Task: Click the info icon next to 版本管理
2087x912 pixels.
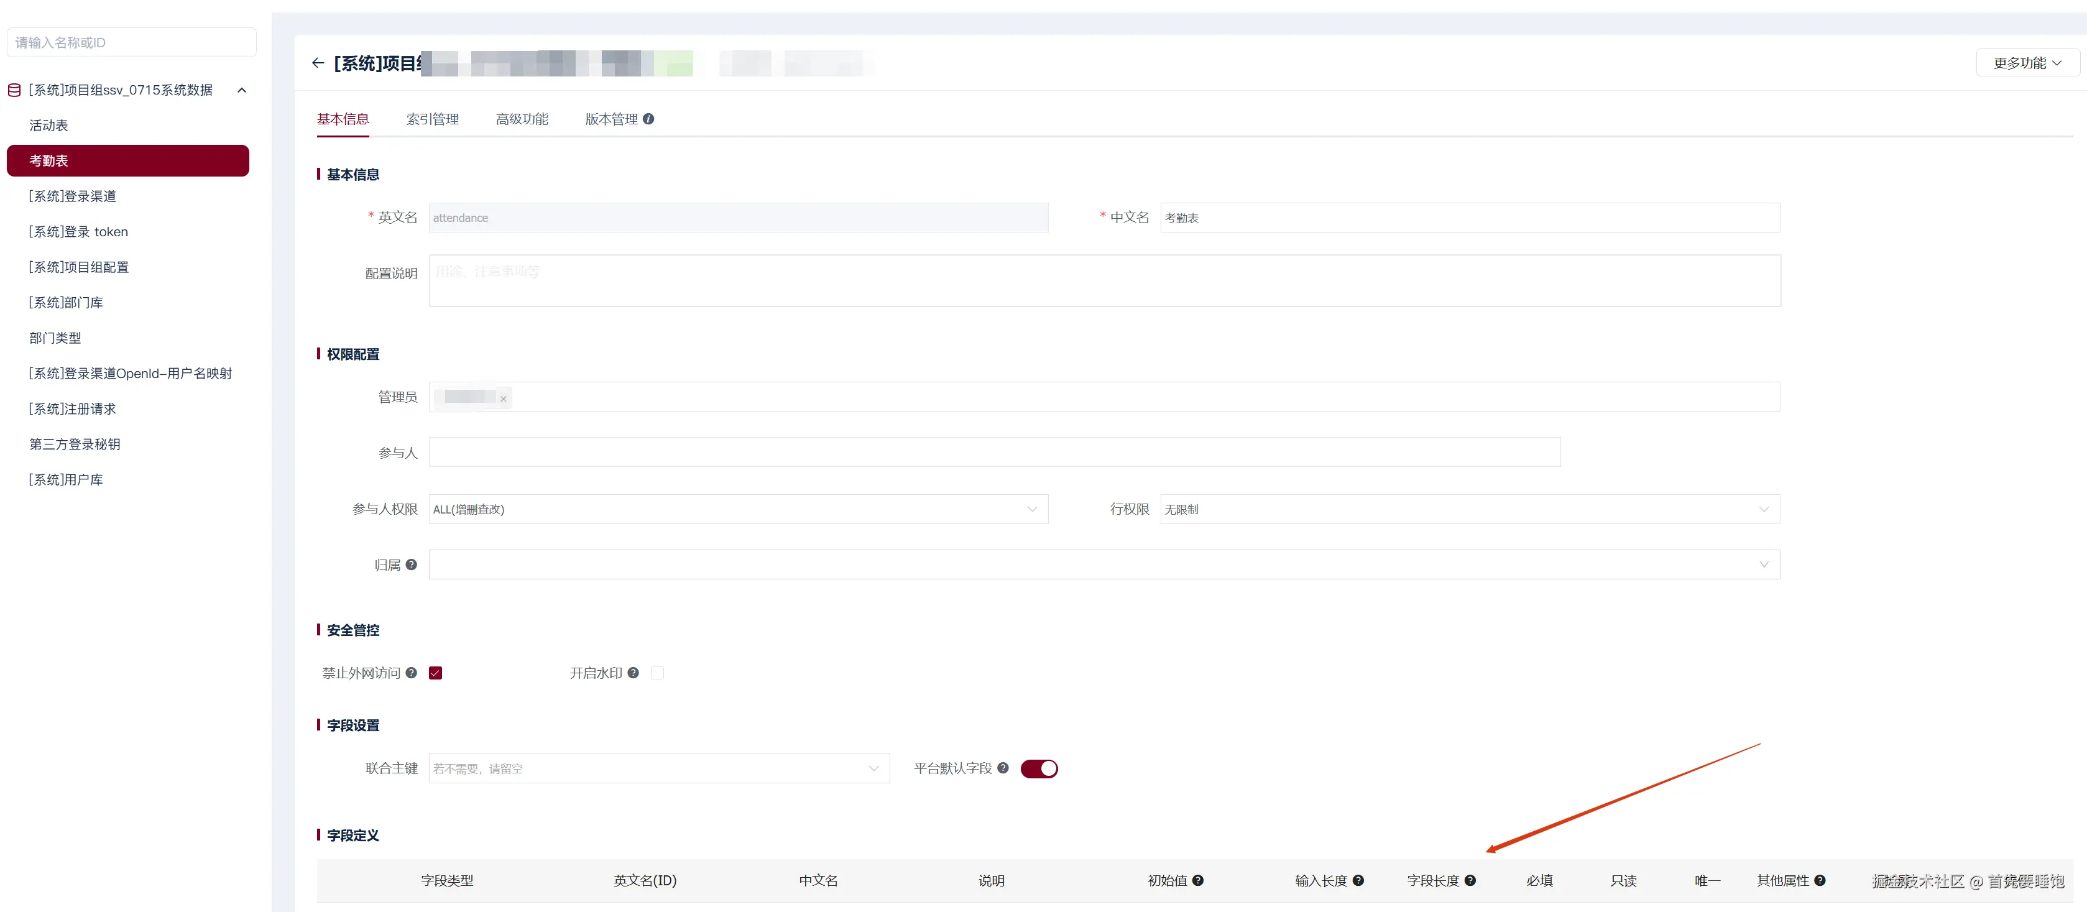Action: click(x=648, y=119)
